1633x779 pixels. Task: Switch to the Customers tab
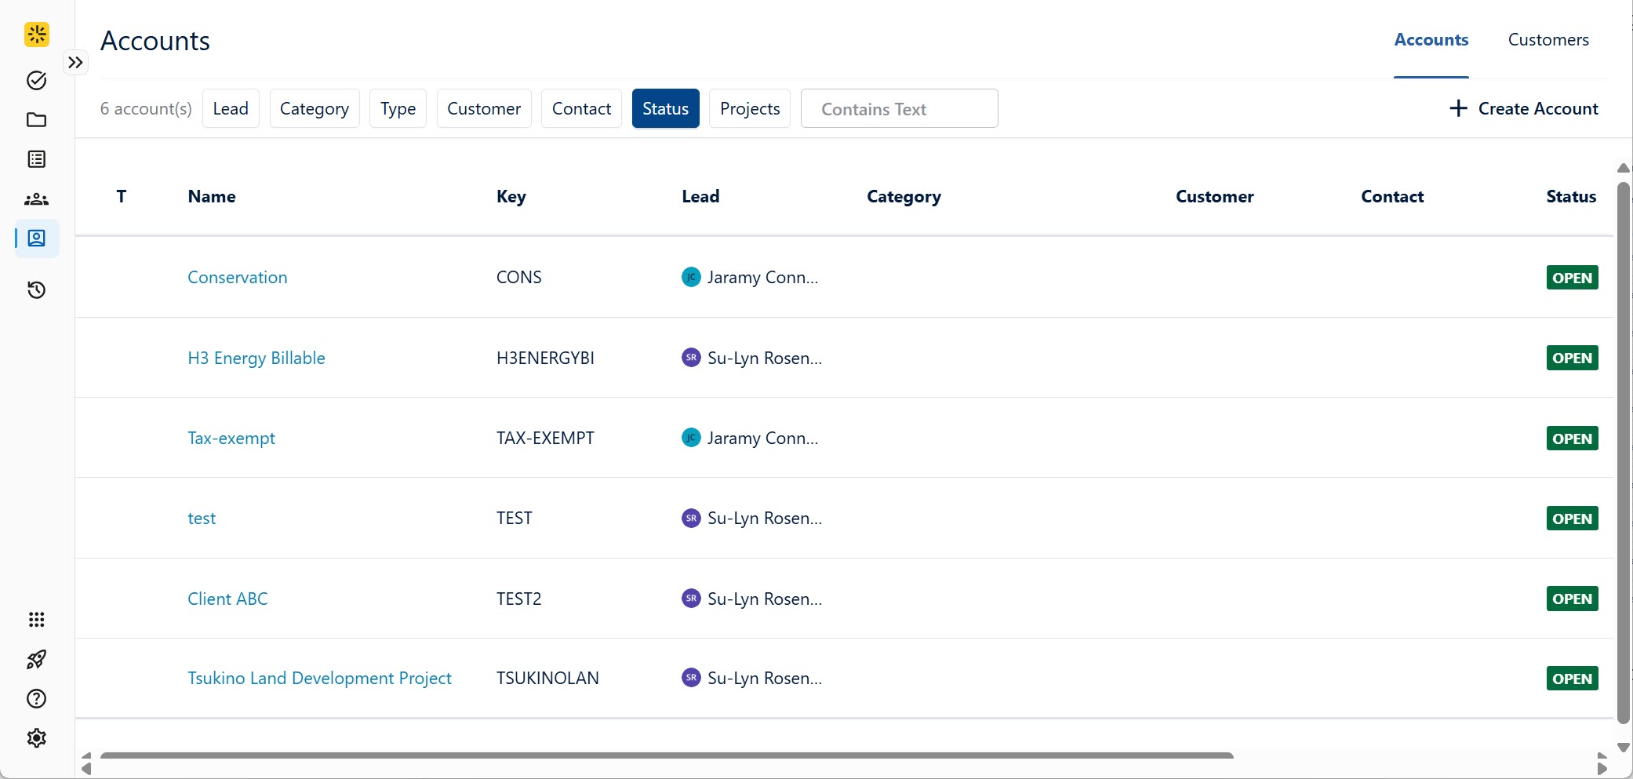coord(1549,39)
